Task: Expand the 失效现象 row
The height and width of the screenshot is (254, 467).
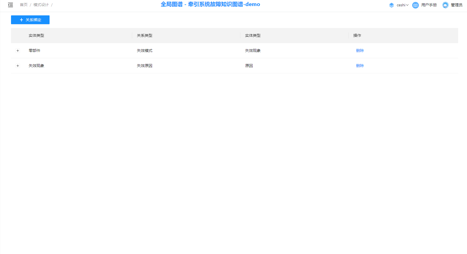Action: tap(18, 66)
